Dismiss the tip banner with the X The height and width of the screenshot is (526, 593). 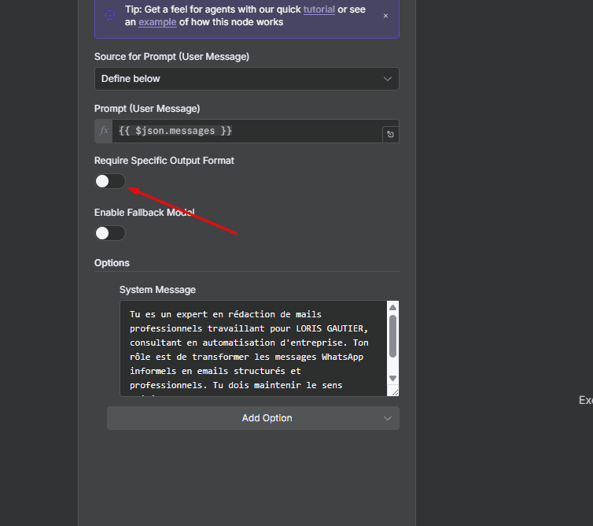[x=385, y=16]
